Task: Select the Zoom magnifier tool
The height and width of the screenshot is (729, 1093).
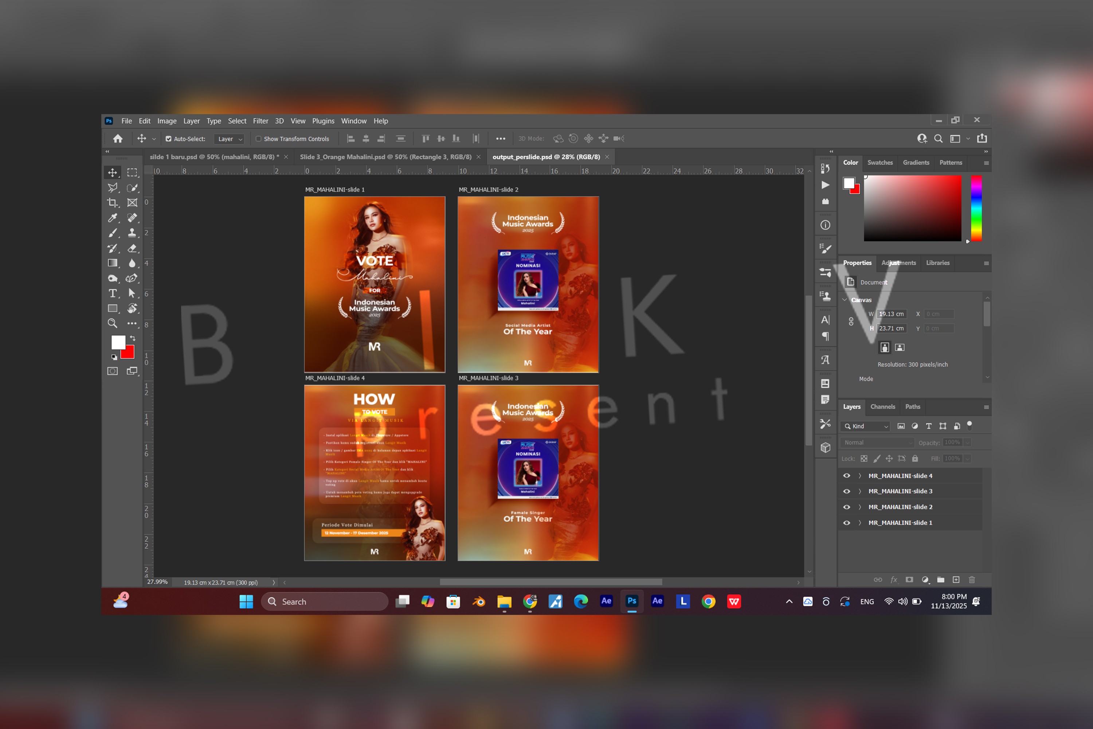Action: click(x=113, y=323)
